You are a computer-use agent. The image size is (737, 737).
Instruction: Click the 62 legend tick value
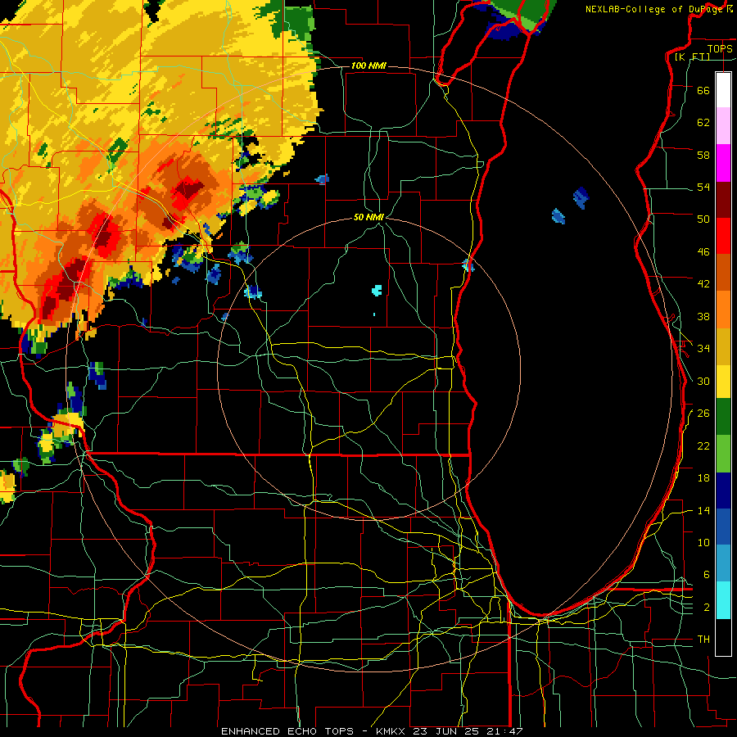point(703,122)
